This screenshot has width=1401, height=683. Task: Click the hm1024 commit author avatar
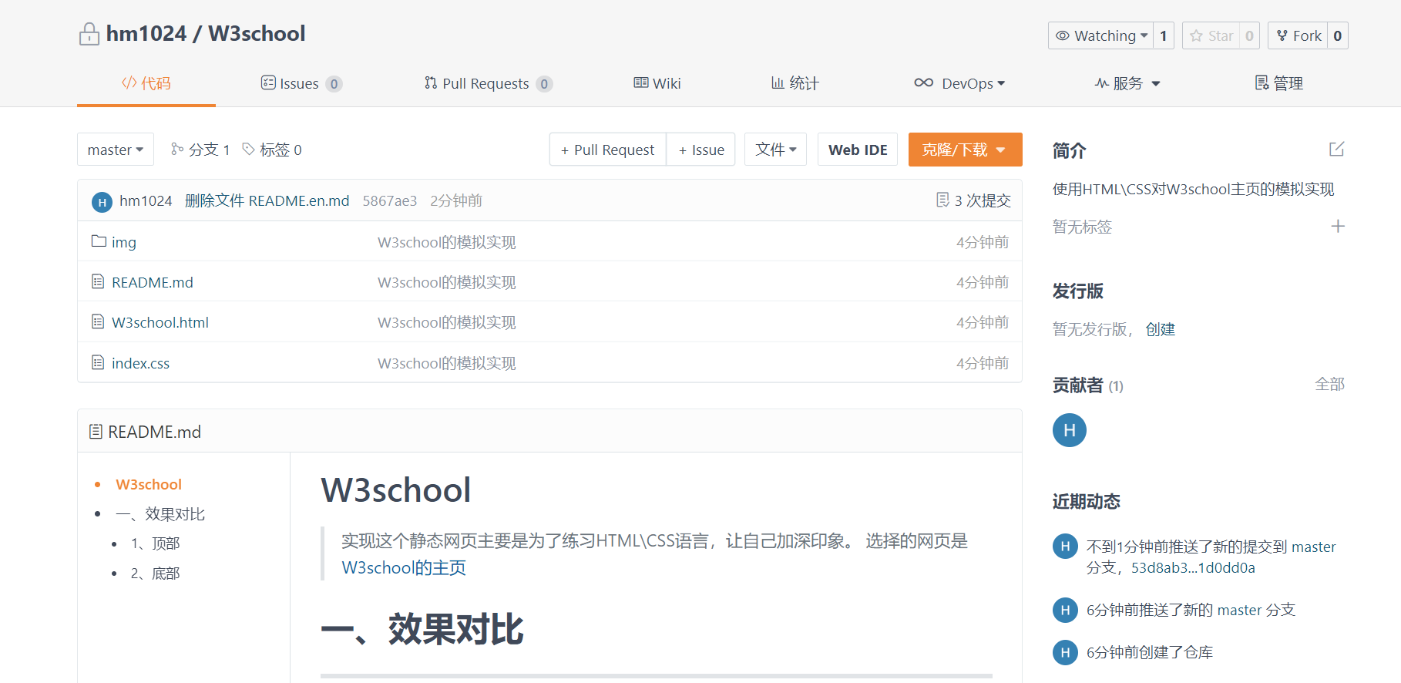102,202
